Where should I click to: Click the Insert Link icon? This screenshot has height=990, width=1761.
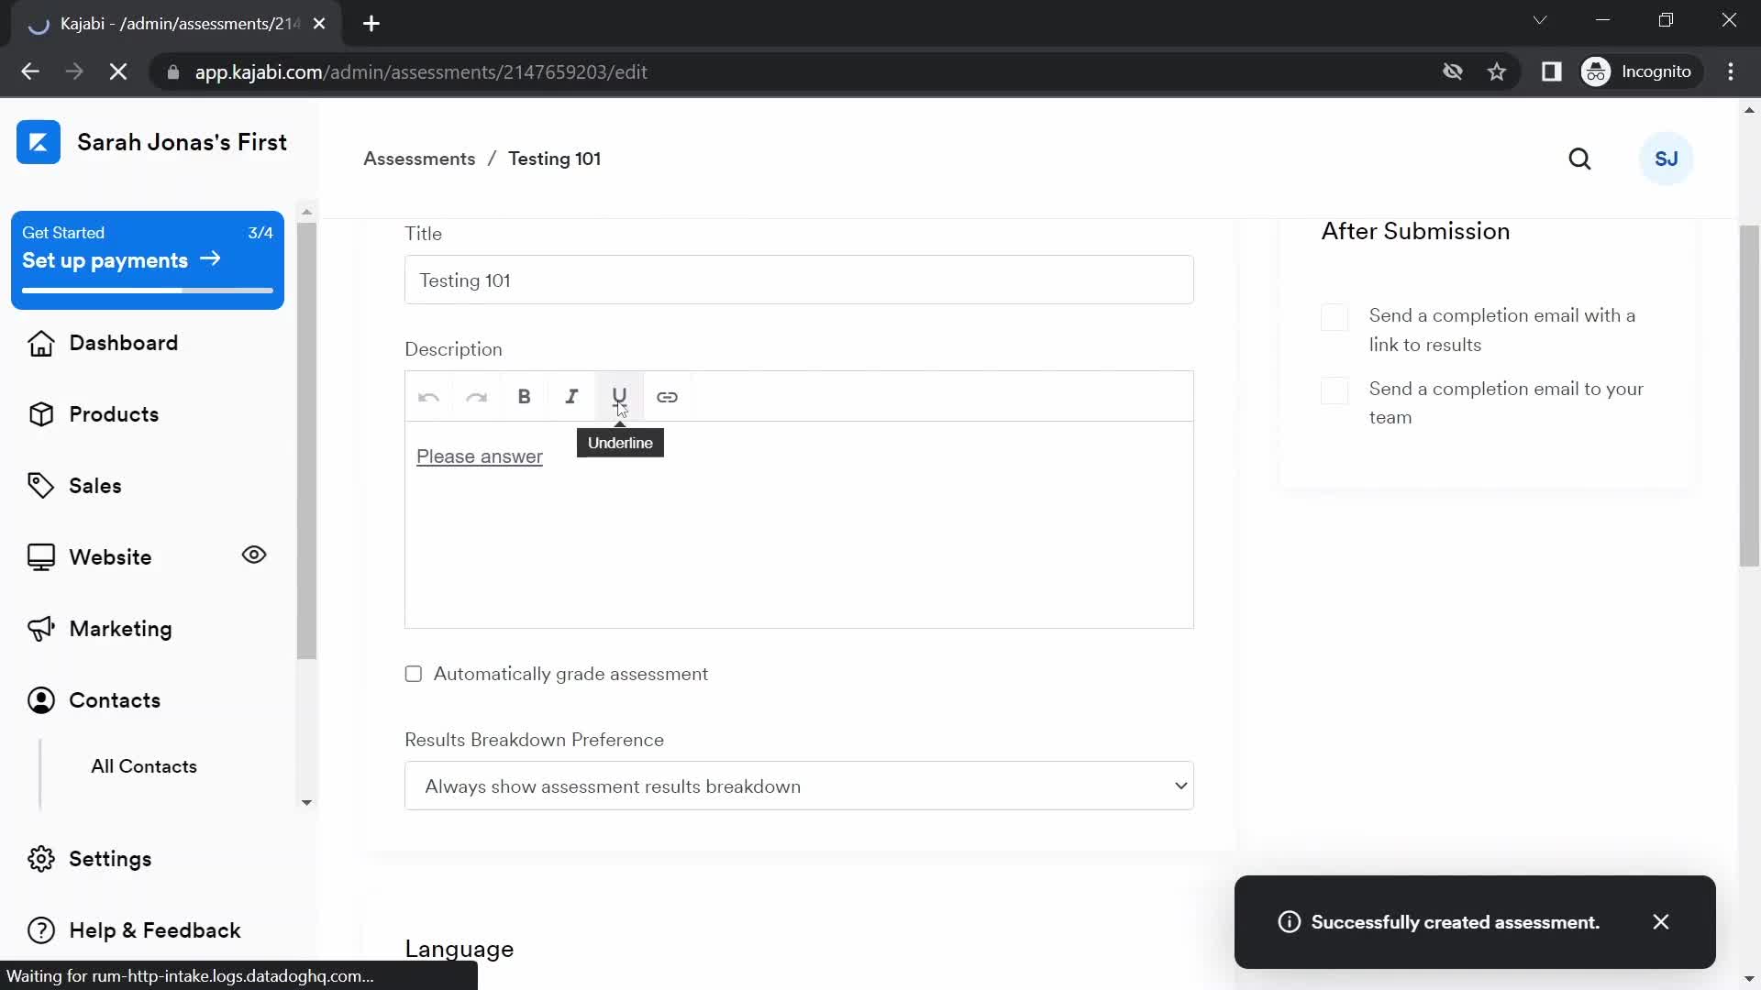pyautogui.click(x=668, y=397)
